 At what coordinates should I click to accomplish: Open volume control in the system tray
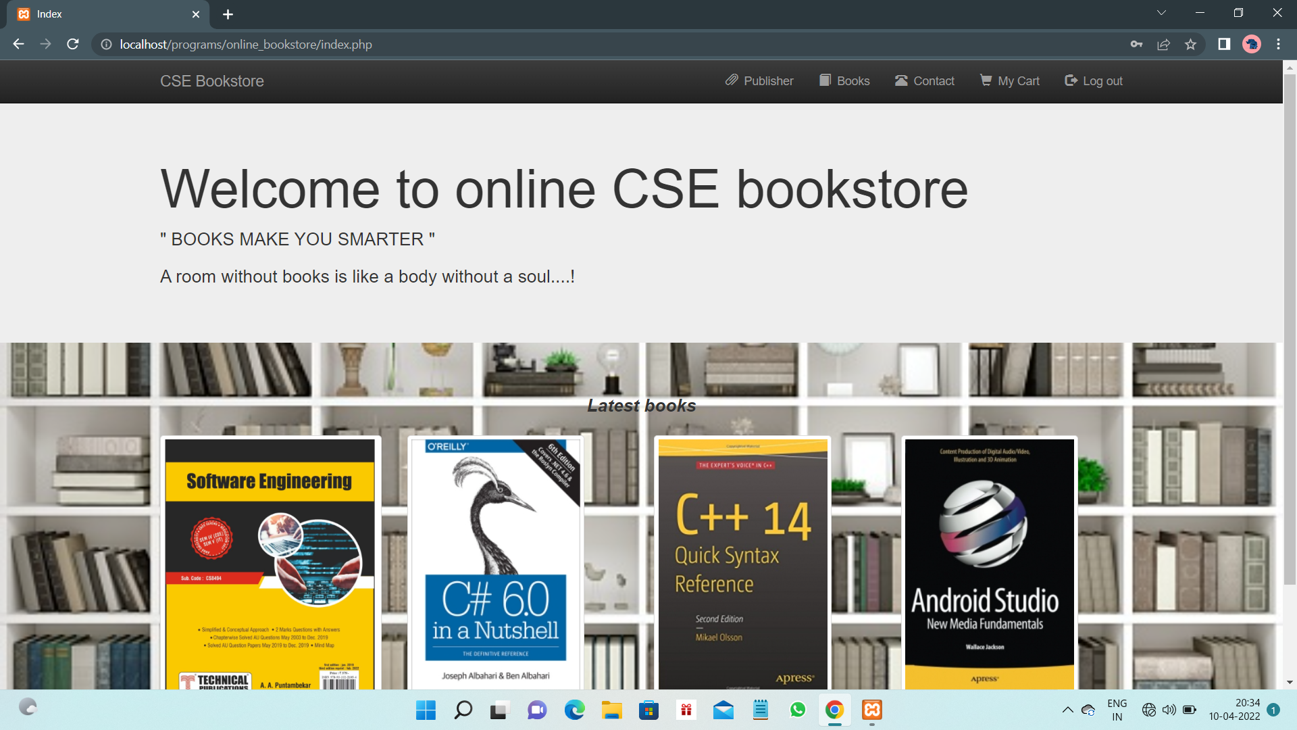point(1168,710)
